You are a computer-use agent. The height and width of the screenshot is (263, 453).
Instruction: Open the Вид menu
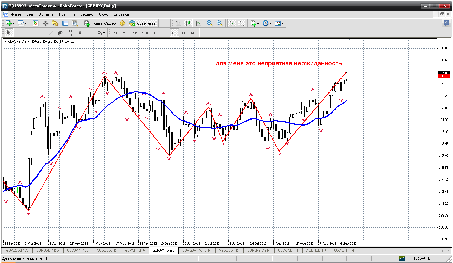30,14
